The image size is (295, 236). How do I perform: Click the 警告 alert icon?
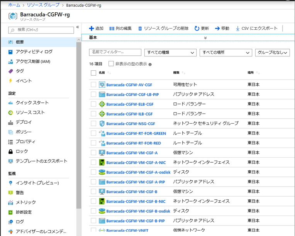pyautogui.click(x=10, y=193)
